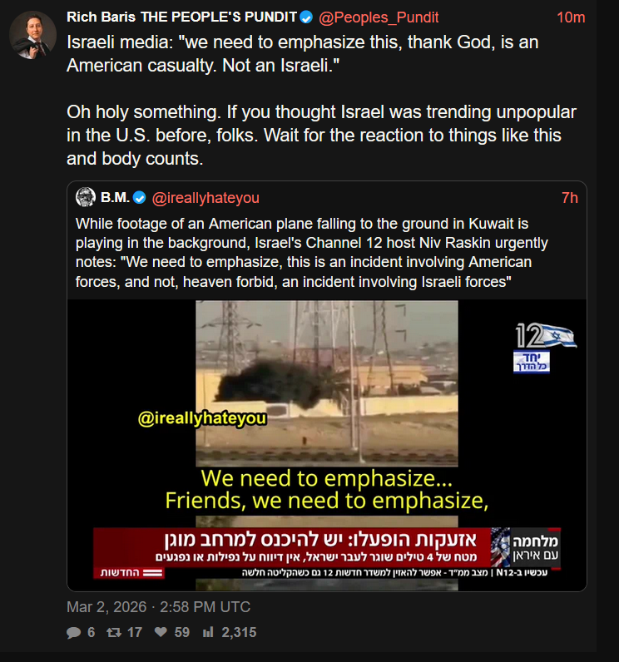This screenshot has width=619, height=662.
Task: Like the post via heart icon
Action: click(161, 632)
